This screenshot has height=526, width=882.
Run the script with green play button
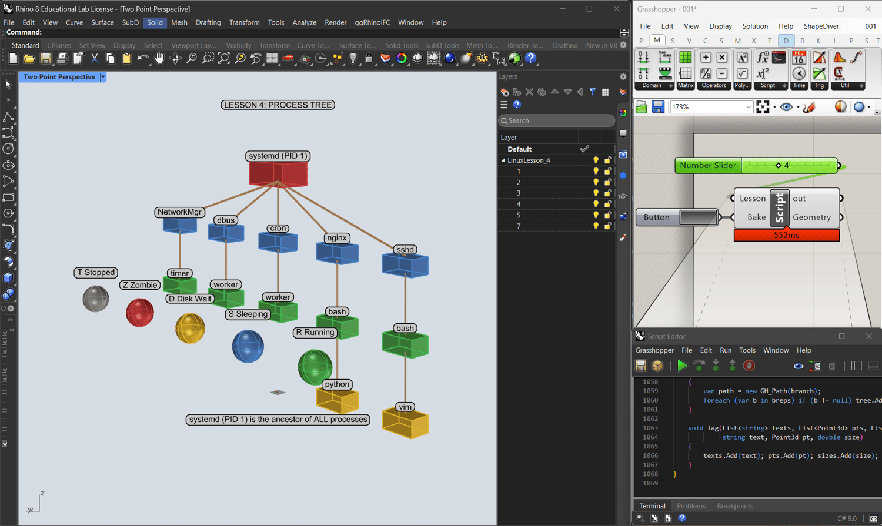click(x=682, y=366)
